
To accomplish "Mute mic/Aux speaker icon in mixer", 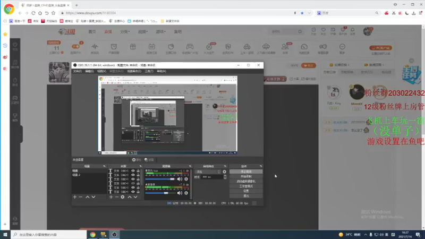I will (180, 179).
